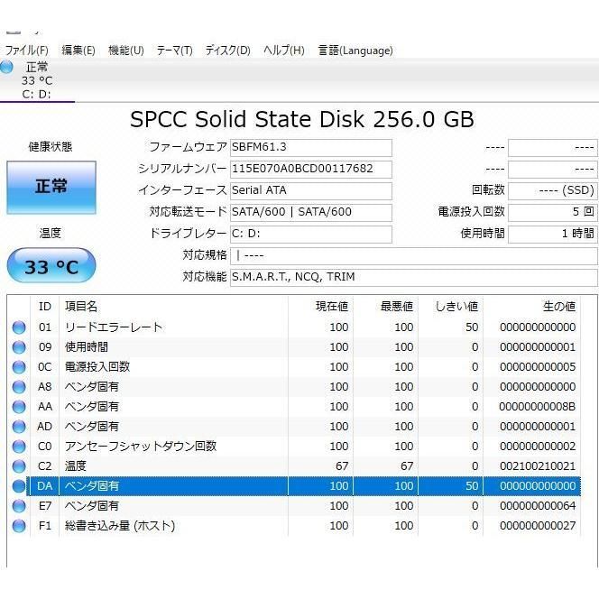Open the ヘルプ(H) menu
The width and height of the screenshot is (599, 599).
(284, 51)
